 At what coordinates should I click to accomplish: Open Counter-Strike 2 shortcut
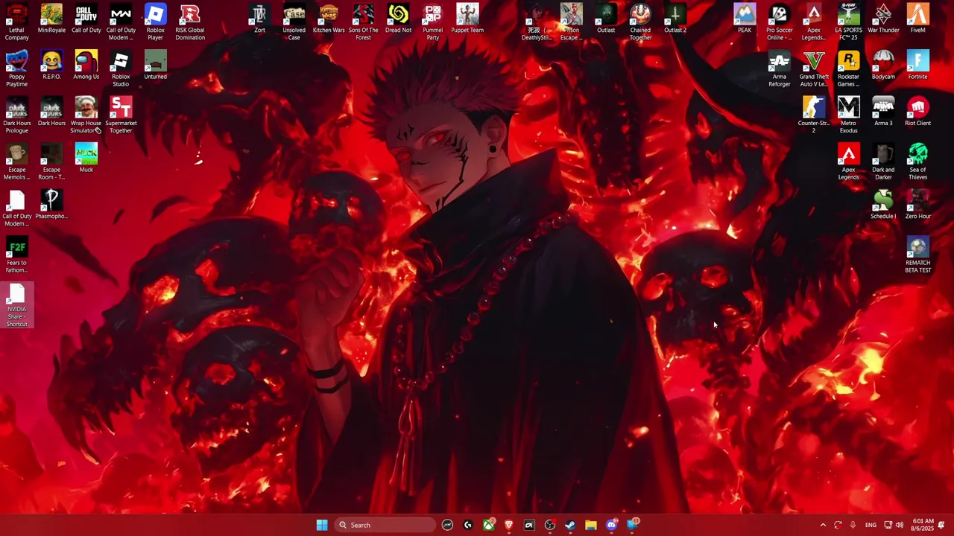pos(814,115)
